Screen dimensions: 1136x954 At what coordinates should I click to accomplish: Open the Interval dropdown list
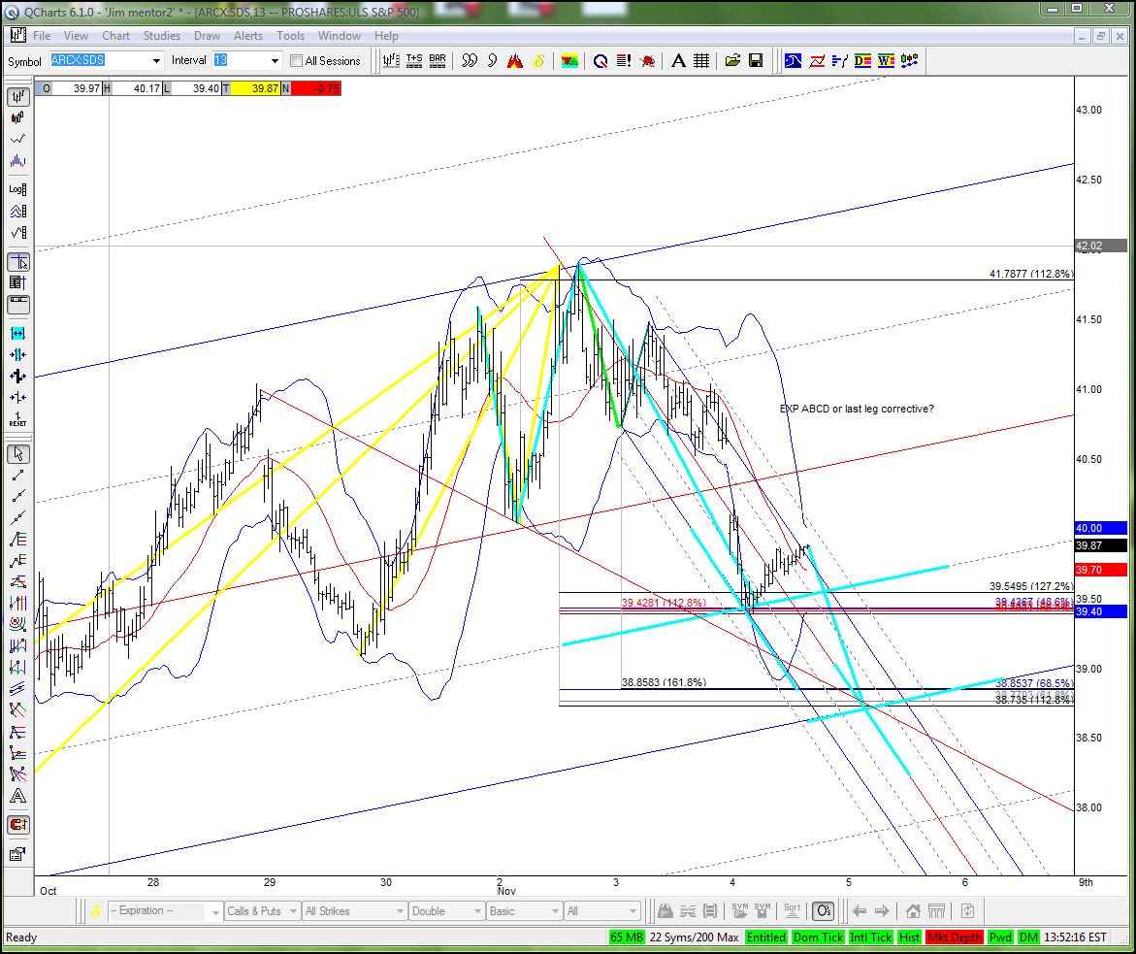[275, 61]
